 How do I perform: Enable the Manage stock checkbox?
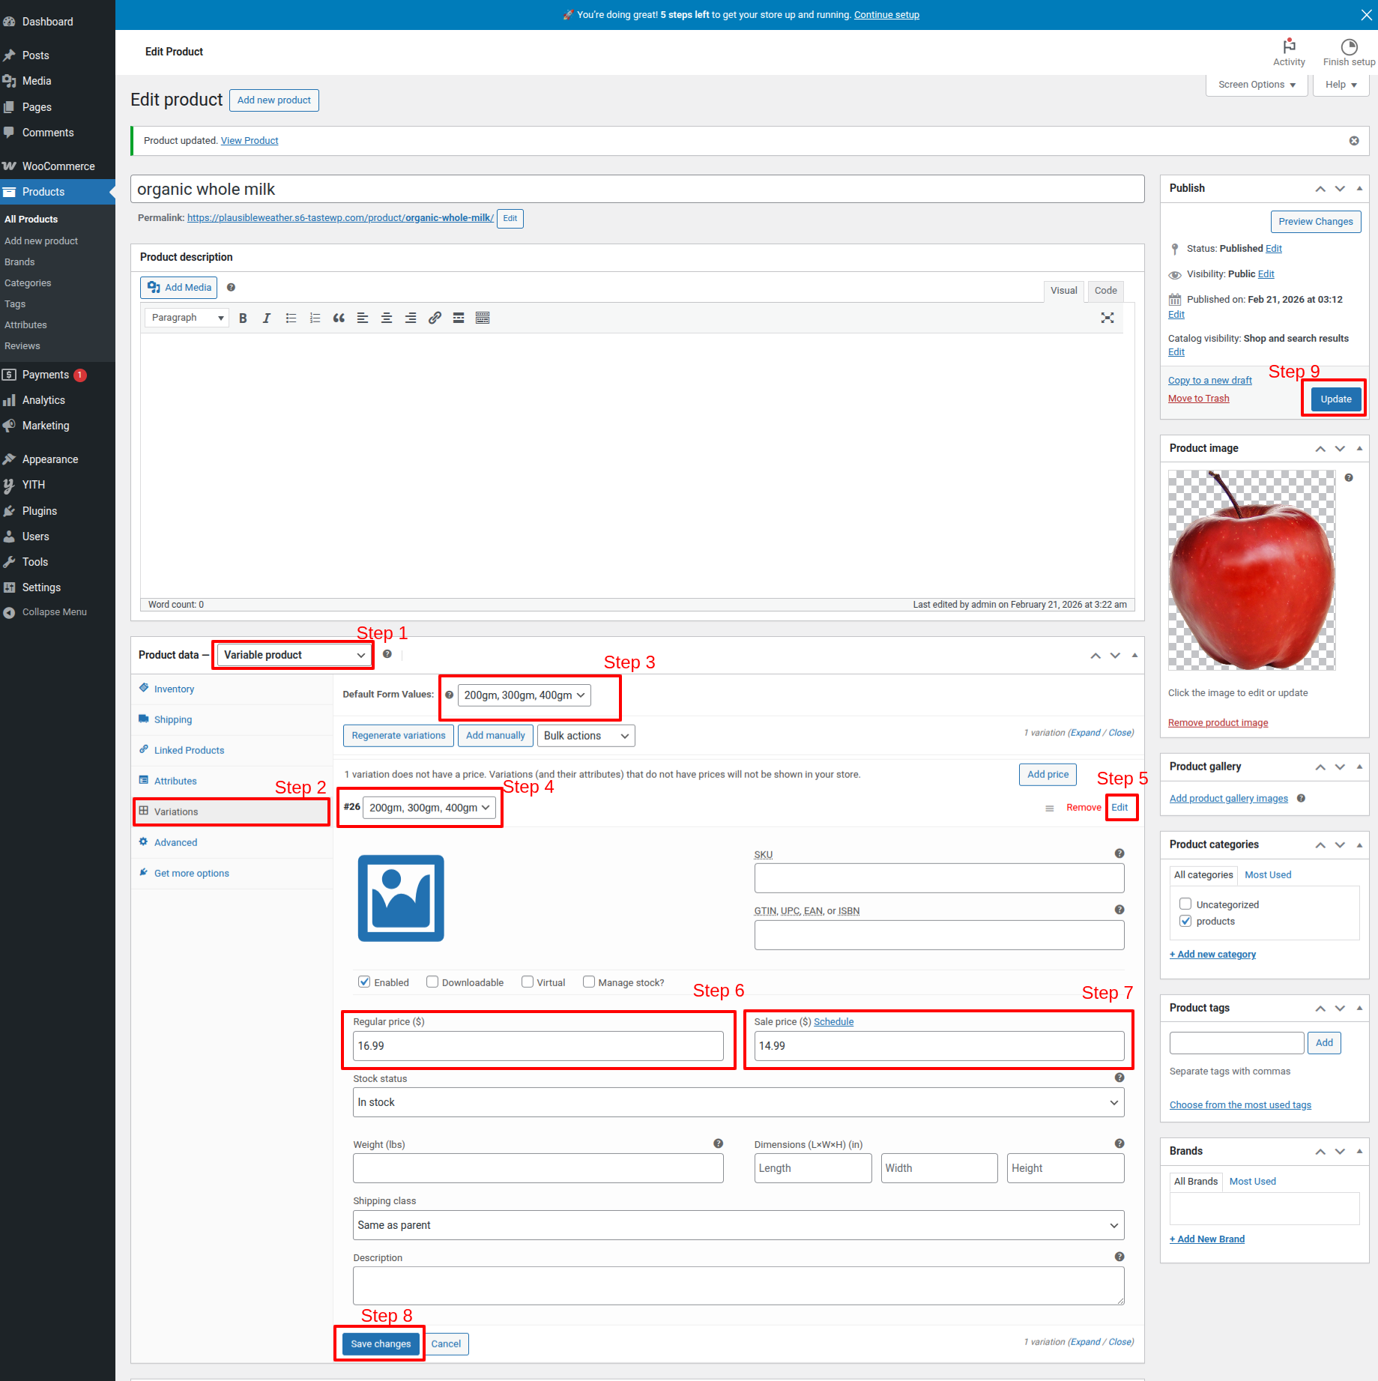coord(589,982)
